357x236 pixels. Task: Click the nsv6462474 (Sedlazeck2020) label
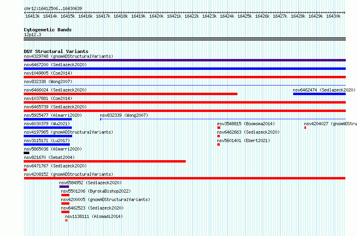pos(324,90)
